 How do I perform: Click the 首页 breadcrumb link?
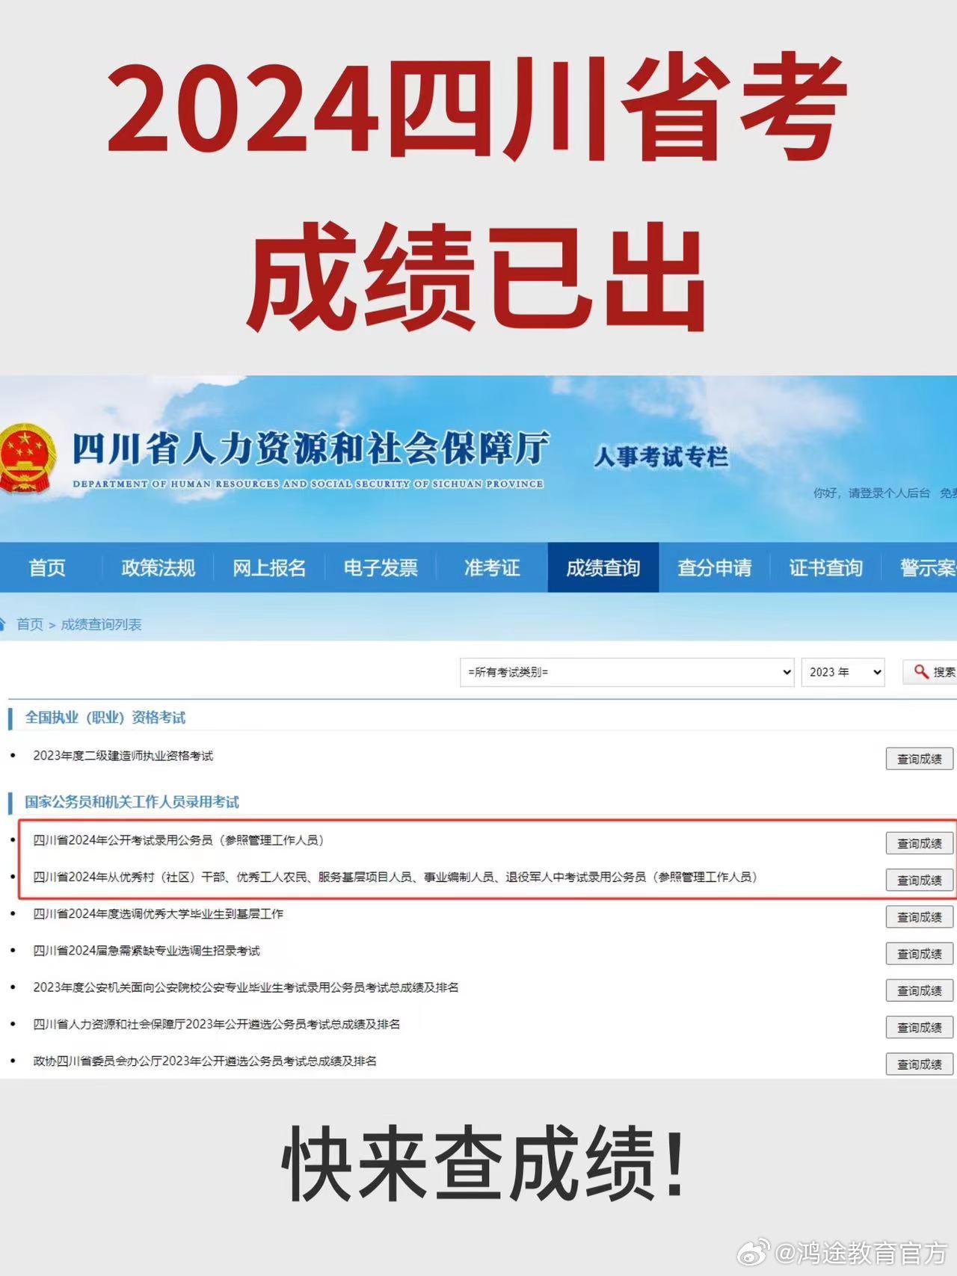(x=30, y=624)
